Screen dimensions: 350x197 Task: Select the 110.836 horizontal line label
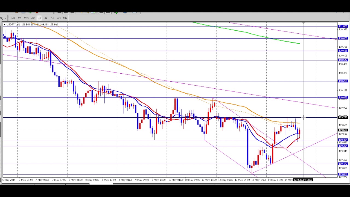point(343,38)
